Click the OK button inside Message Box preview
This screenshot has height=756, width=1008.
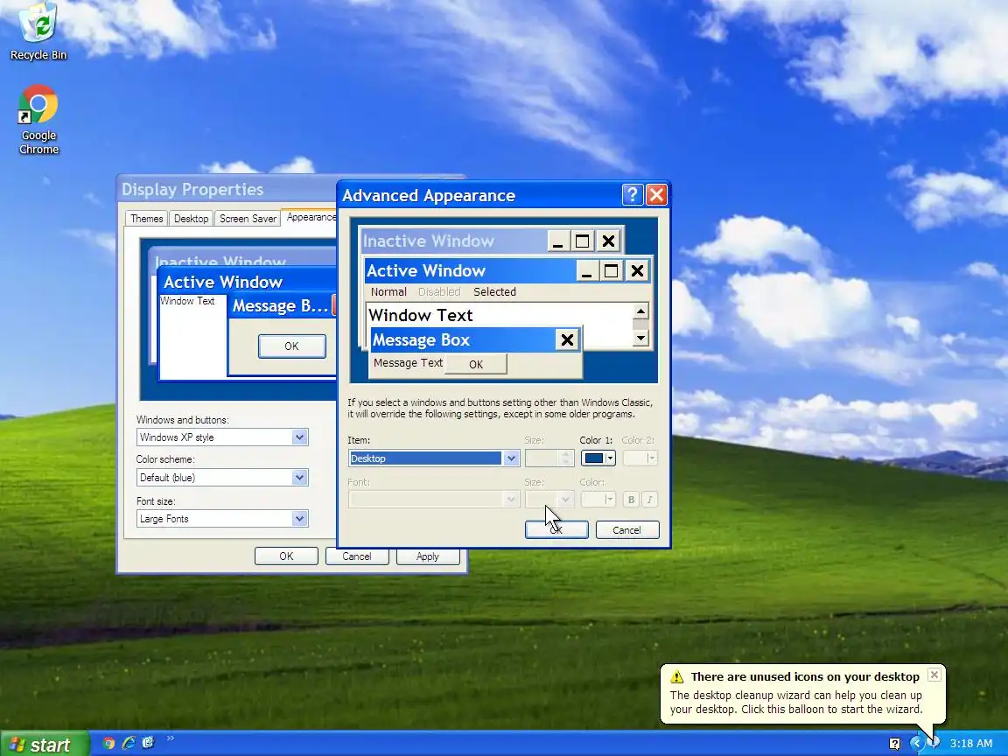click(476, 365)
